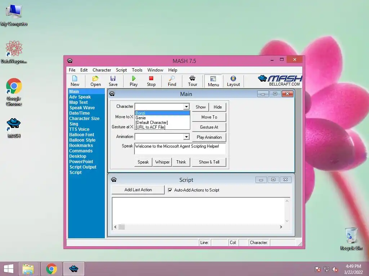Click inside the Speak text field
This screenshot has height=276, width=369.
coord(180,148)
